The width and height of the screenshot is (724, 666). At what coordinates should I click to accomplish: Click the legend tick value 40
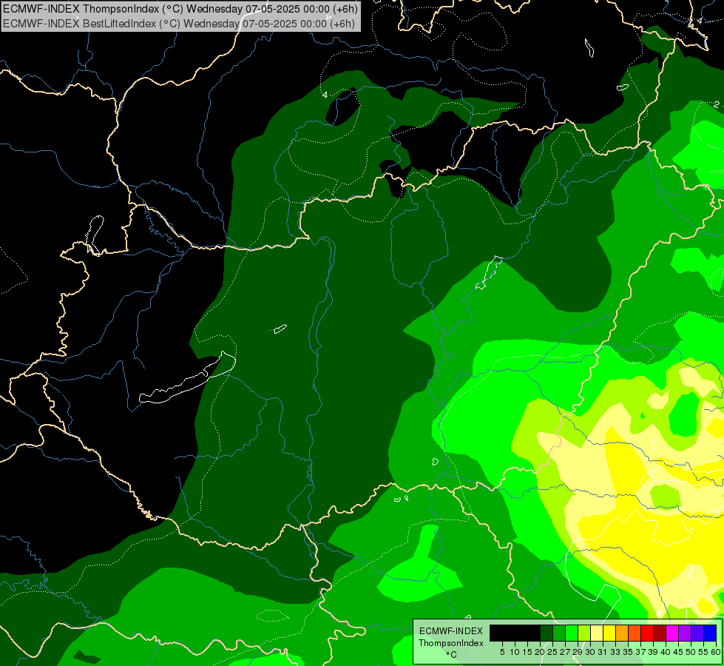[666, 652]
